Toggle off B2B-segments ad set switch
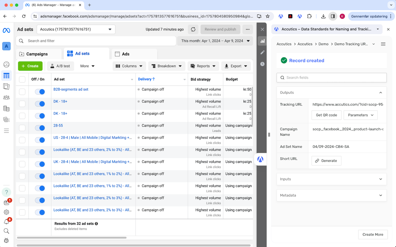This screenshot has height=247, width=396. click(x=40, y=92)
